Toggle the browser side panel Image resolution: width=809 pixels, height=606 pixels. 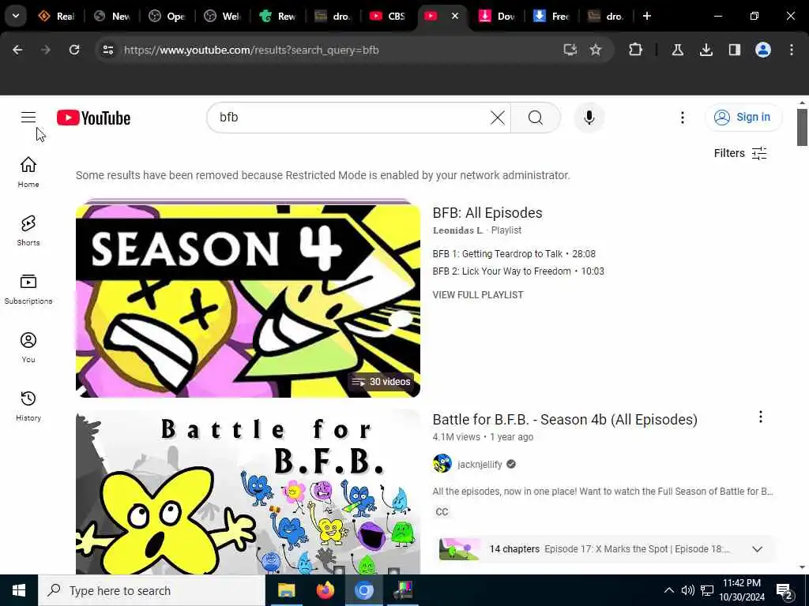734,50
